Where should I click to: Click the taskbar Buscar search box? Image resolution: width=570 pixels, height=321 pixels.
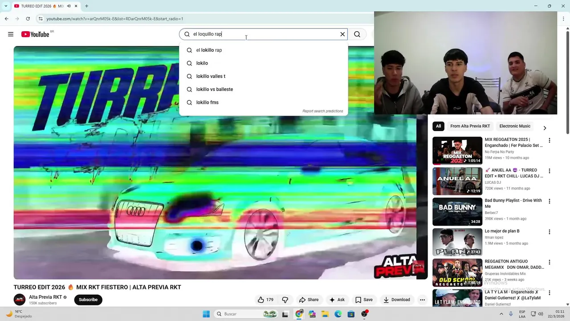point(246,314)
